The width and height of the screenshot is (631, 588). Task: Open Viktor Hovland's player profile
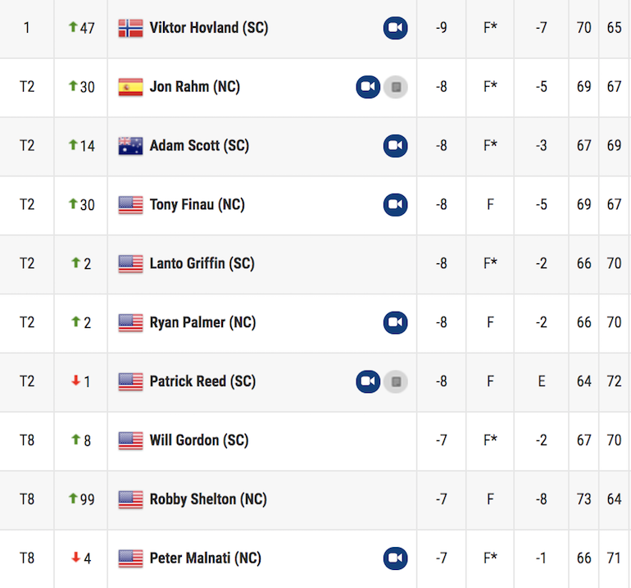[x=209, y=28]
